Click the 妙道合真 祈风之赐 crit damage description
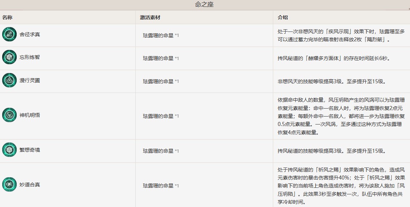 341,186
